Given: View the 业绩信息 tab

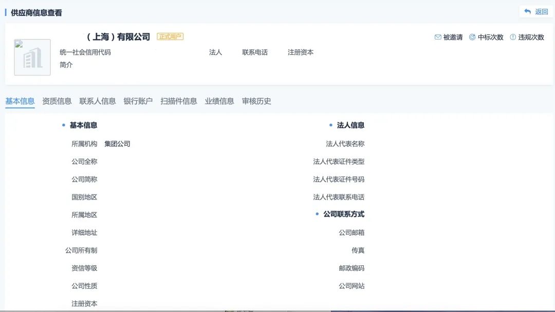Looking at the screenshot, I should pos(218,101).
